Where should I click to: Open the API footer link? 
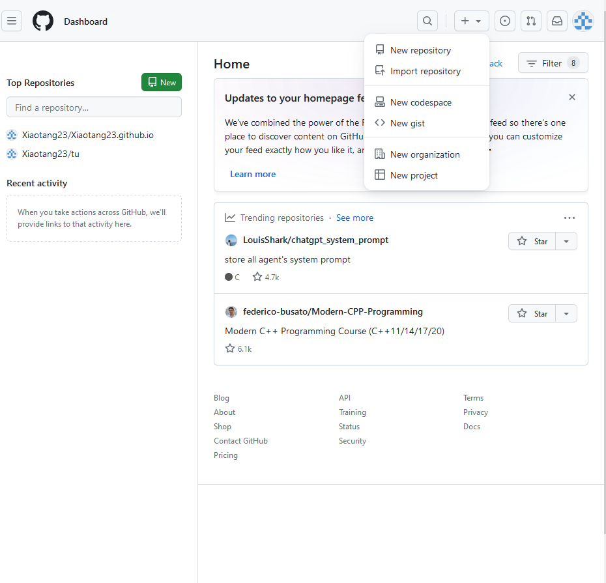pyautogui.click(x=345, y=398)
